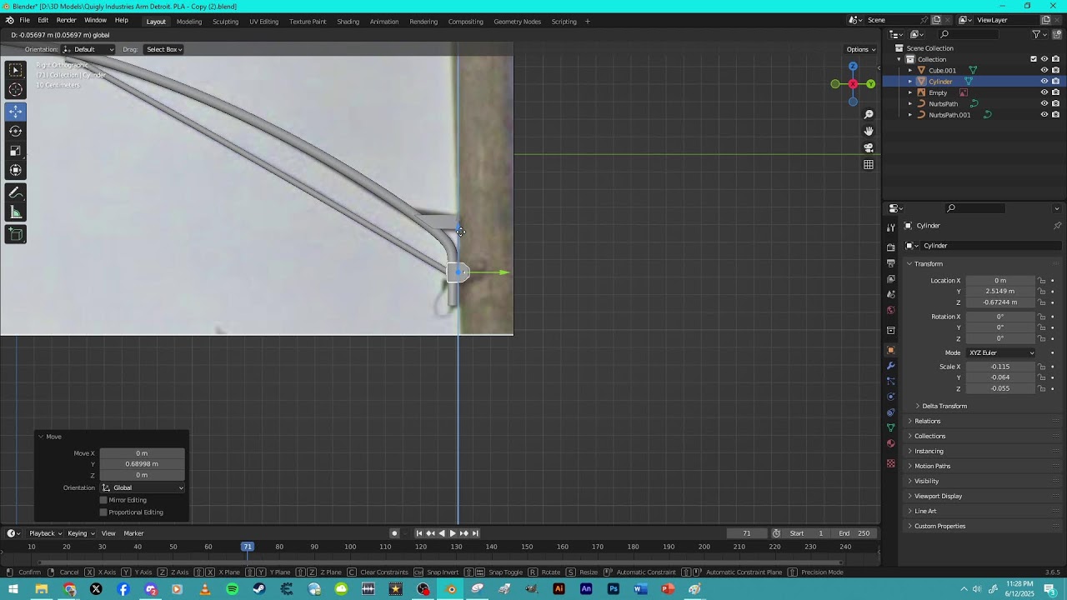Open the Object Data mesh properties tab

(890, 427)
